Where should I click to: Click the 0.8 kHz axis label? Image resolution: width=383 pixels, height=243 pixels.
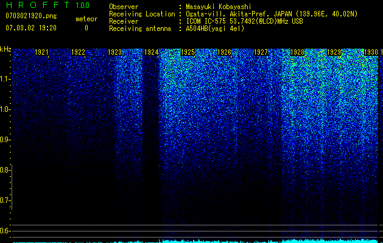click(5, 170)
